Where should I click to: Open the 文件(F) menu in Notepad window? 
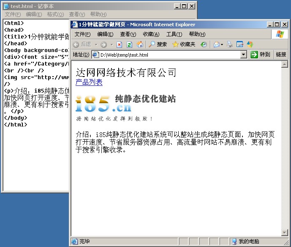[13, 14]
